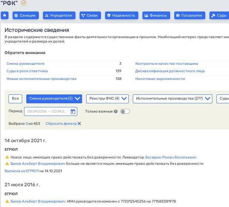Switch to the Финансы section

click(x=156, y=15)
